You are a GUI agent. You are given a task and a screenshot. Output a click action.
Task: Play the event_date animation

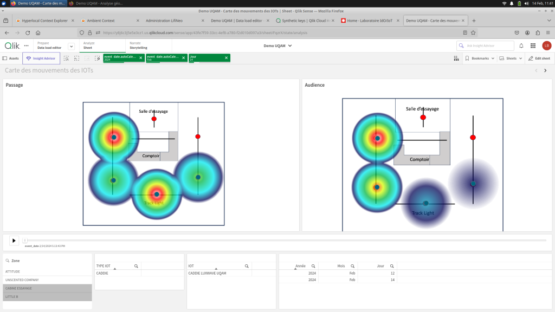tap(14, 240)
